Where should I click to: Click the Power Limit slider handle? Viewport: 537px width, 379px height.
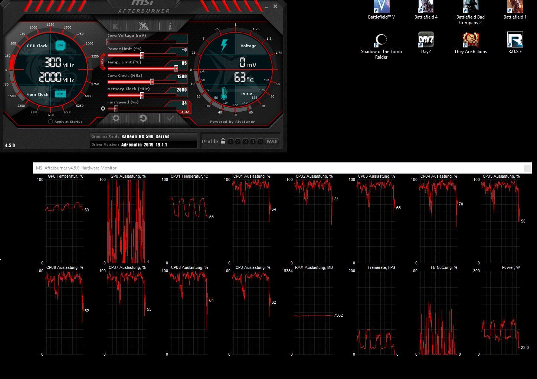pyautogui.click(x=142, y=55)
